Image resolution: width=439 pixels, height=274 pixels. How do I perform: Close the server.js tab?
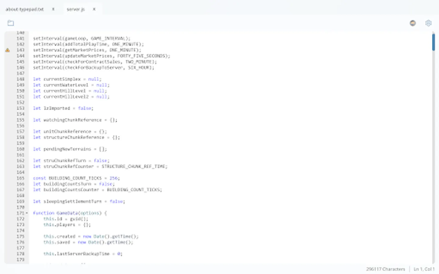[x=94, y=9]
